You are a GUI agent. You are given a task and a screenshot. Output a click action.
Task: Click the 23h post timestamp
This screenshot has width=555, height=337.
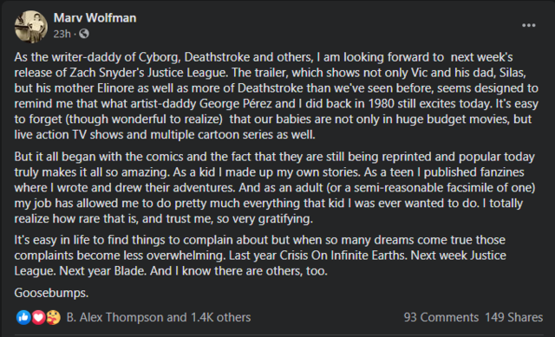click(62, 34)
